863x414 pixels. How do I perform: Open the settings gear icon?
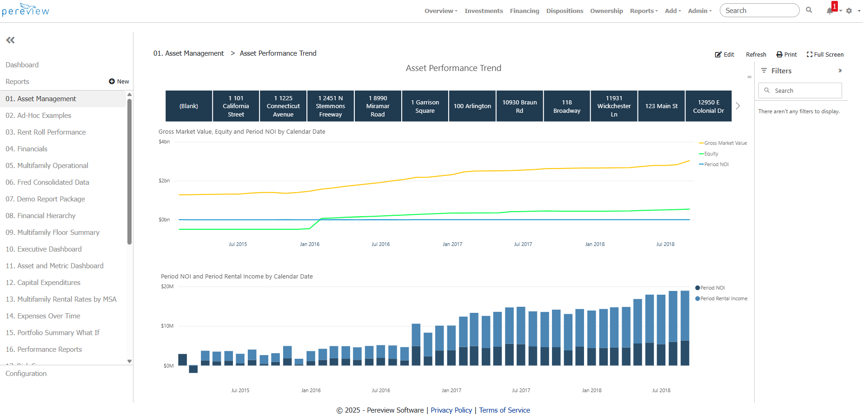849,11
